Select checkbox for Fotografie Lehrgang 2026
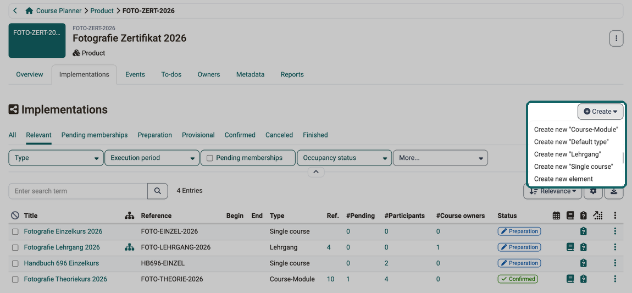The width and height of the screenshot is (632, 293). (x=15, y=247)
